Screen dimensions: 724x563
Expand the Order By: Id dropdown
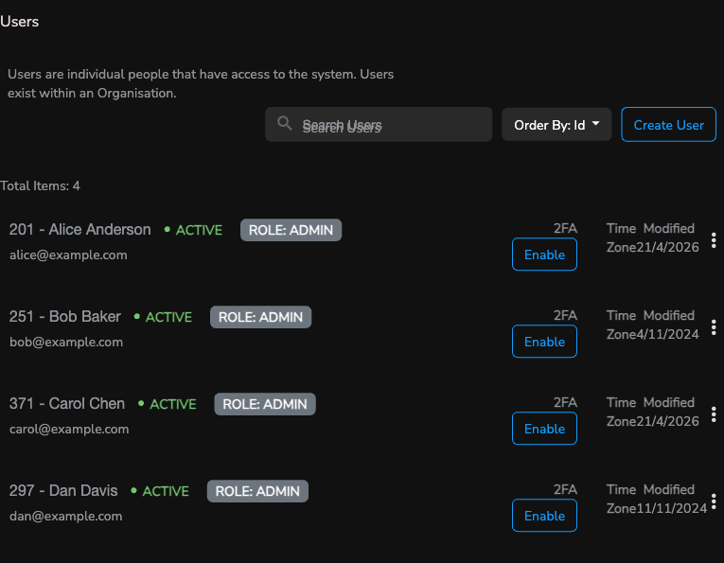(556, 125)
